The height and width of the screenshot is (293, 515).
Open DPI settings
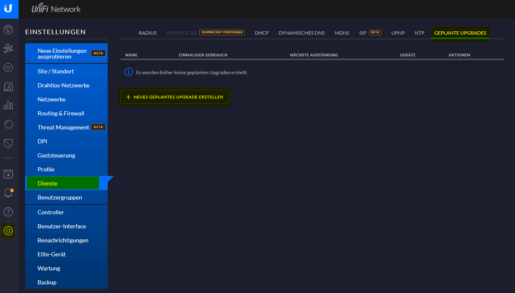pyautogui.click(x=66, y=141)
